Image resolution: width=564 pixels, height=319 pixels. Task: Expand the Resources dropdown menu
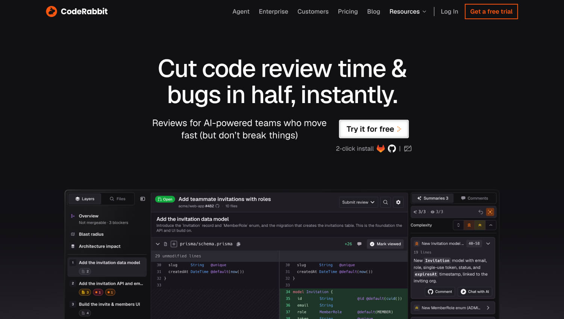pos(408,12)
